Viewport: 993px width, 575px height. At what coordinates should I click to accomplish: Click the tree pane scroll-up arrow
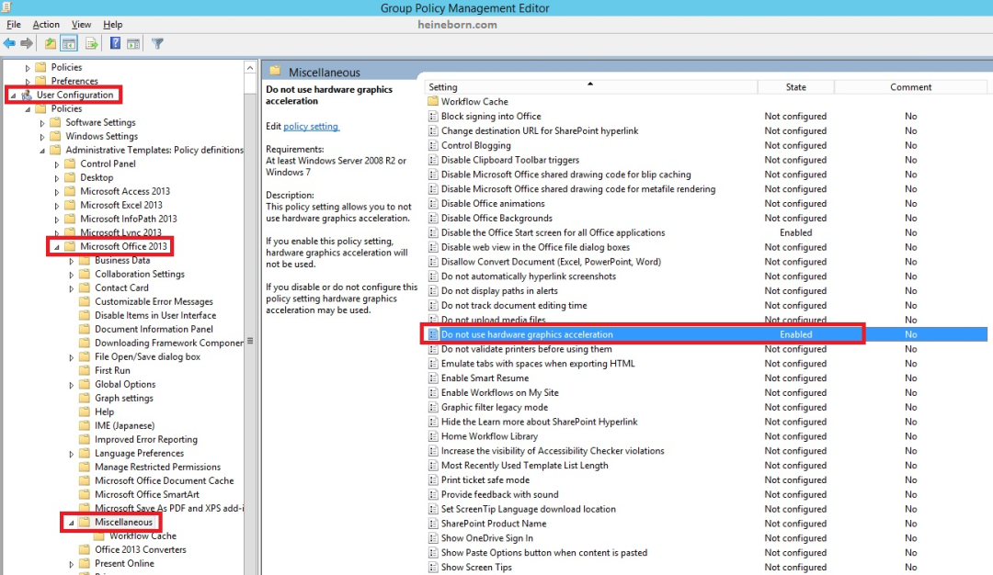[250, 68]
